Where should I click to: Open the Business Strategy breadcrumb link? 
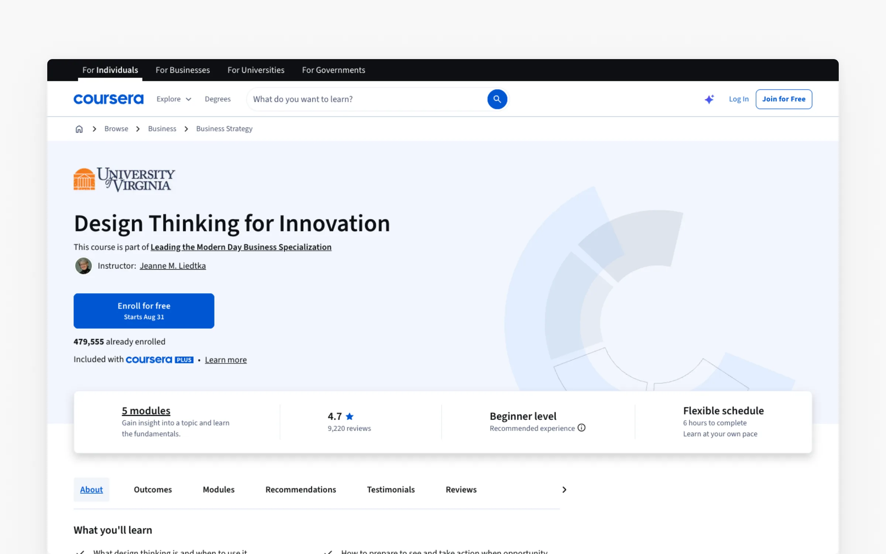point(224,129)
